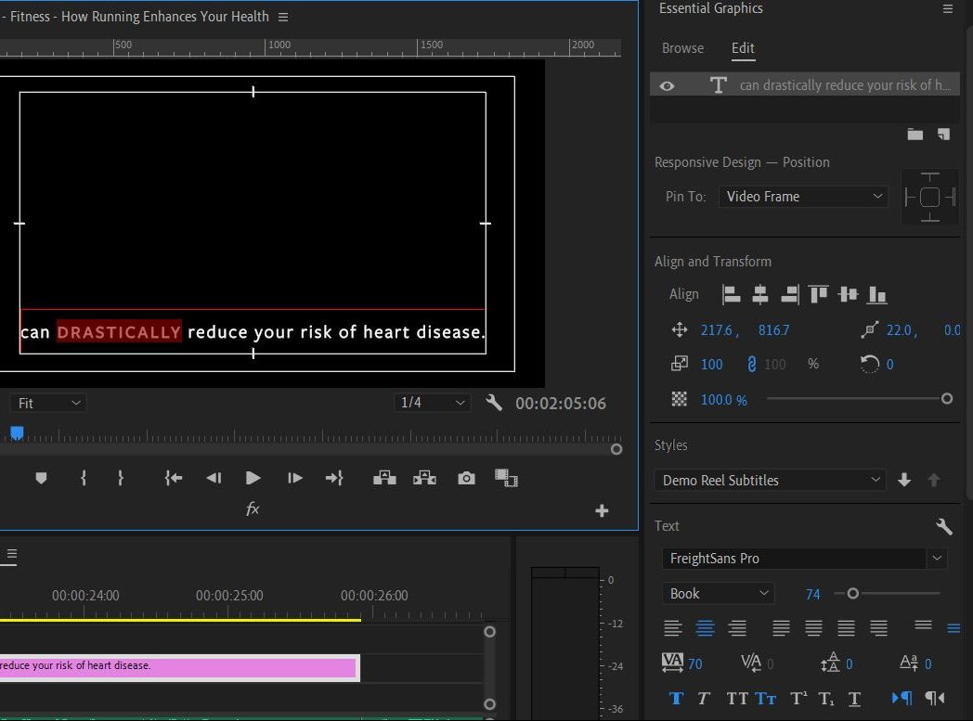Switch to the Browse tab
Image resolution: width=973 pixels, height=721 pixels.
[x=682, y=47]
